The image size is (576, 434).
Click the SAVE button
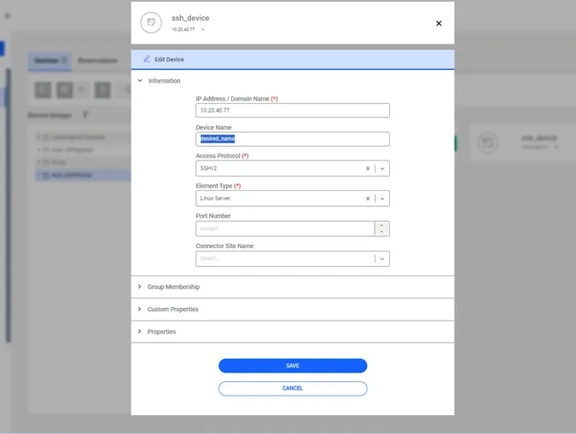[x=293, y=366]
